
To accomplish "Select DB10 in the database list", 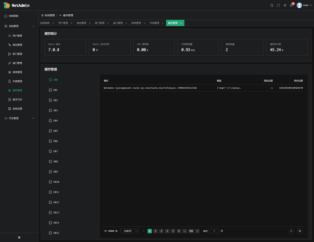I will pos(56,182).
